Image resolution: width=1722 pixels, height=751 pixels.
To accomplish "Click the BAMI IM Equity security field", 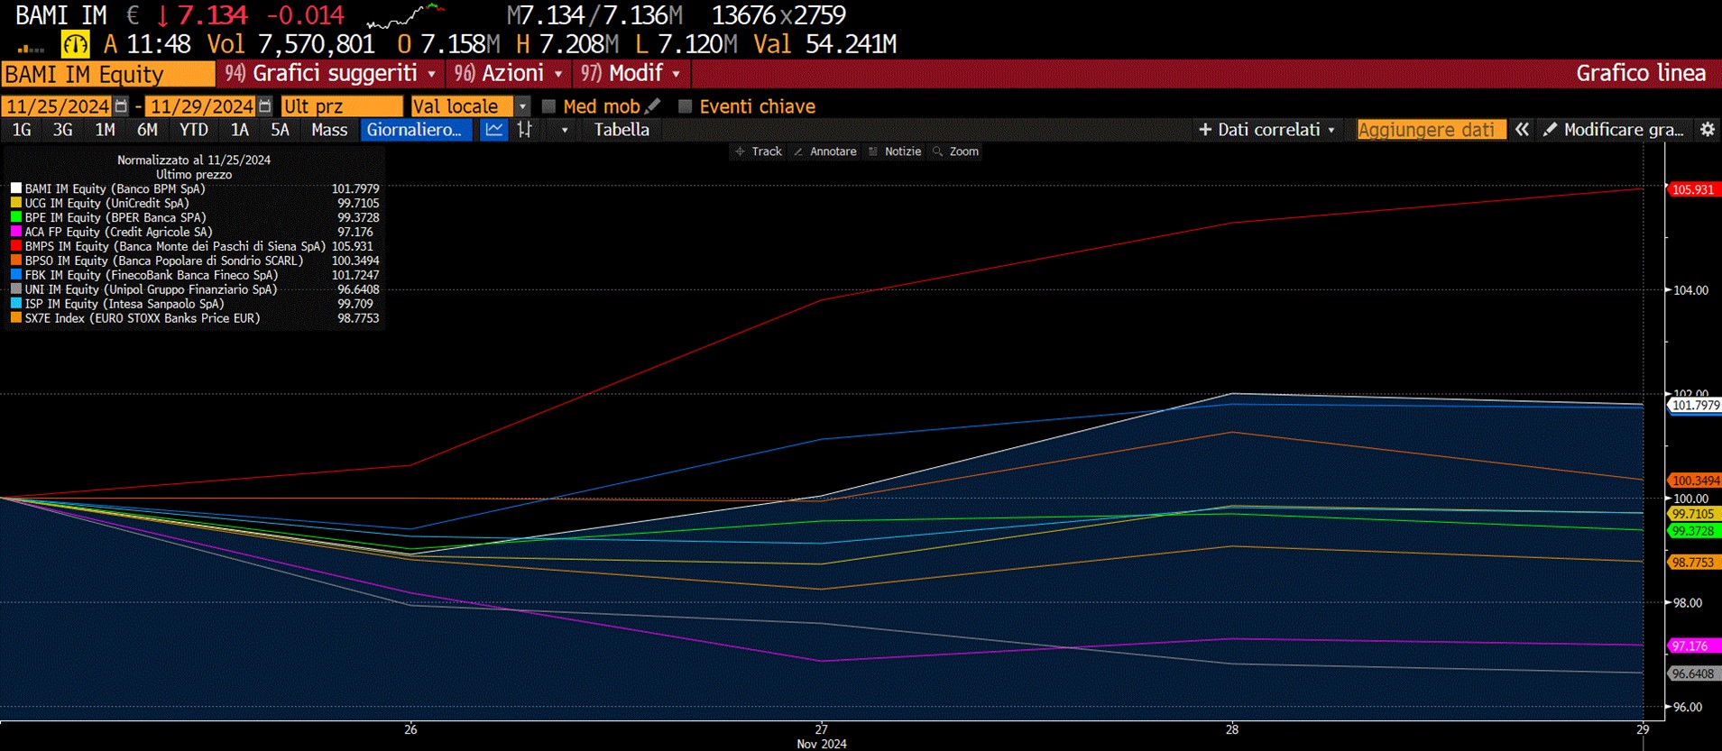I will [x=108, y=74].
